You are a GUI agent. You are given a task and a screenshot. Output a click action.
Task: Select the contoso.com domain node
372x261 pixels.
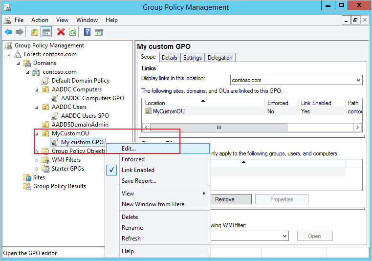pos(59,72)
